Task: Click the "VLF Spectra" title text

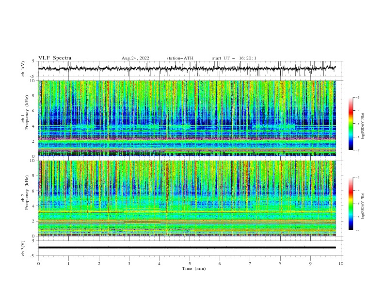Action: 55,58
